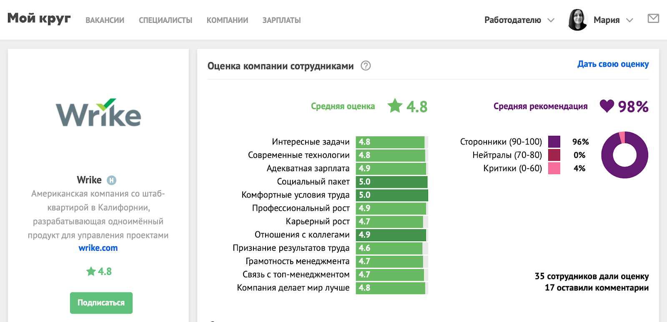Image resolution: width=667 pixels, height=322 pixels.
Task: Click the Карьерный рост rating bar
Action: 391,222
